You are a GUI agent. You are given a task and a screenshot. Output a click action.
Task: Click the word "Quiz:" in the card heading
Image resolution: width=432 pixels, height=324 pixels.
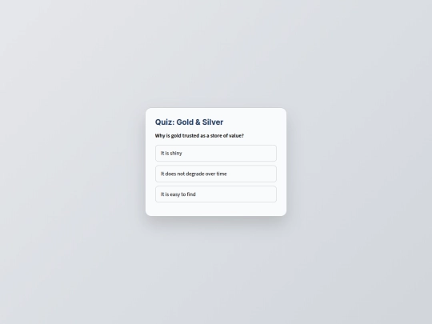(165, 122)
